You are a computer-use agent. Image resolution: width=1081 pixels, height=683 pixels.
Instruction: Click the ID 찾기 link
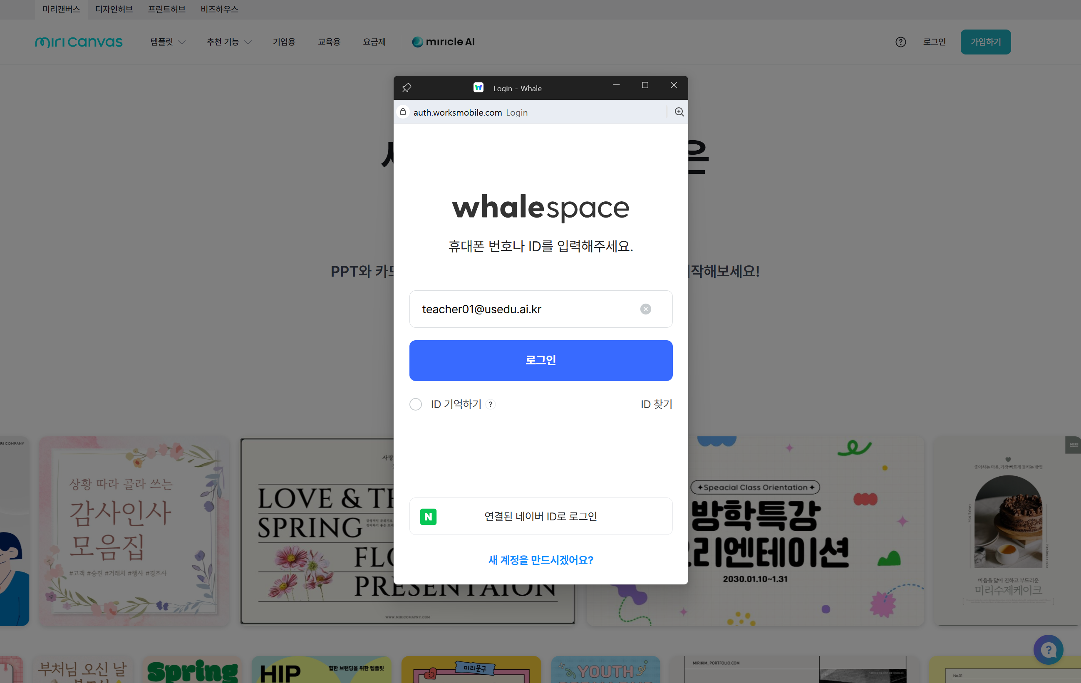656,404
